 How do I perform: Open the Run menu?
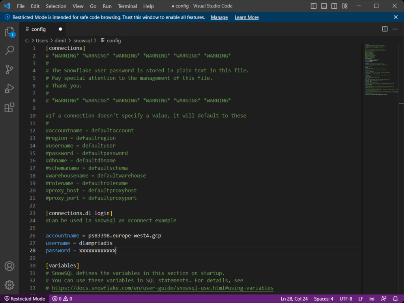point(107,6)
